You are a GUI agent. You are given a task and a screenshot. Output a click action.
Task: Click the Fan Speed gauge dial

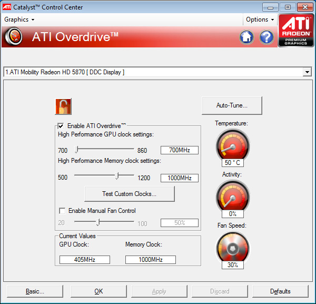(x=233, y=248)
